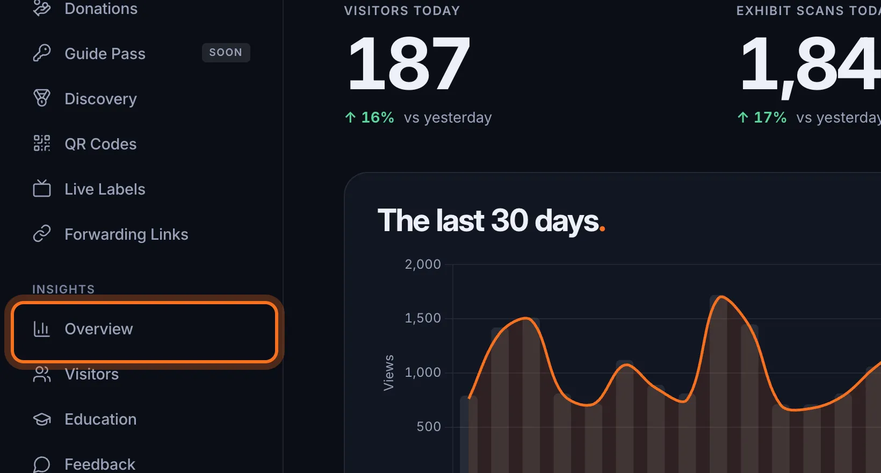Click the 1,000 y-axis label
Image resolution: width=881 pixels, height=473 pixels.
[x=423, y=372]
